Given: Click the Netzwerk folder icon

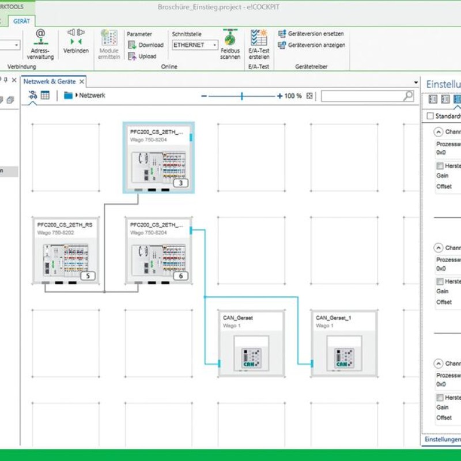Looking at the screenshot, I should point(68,95).
